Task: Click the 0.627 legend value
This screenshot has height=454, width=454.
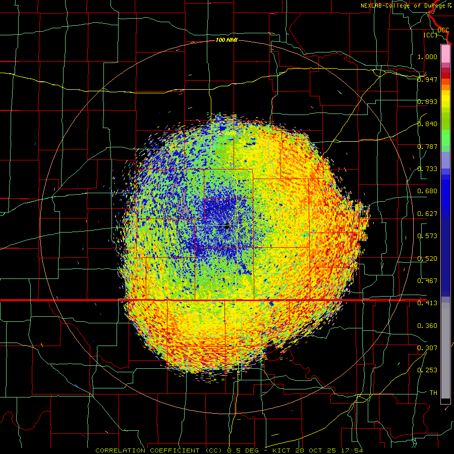Action: click(x=427, y=214)
